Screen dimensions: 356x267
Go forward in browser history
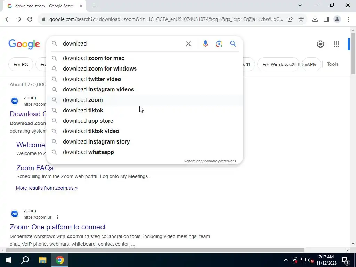point(19,19)
